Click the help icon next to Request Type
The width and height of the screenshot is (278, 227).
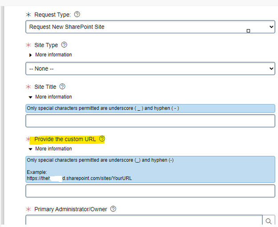[x=77, y=14]
